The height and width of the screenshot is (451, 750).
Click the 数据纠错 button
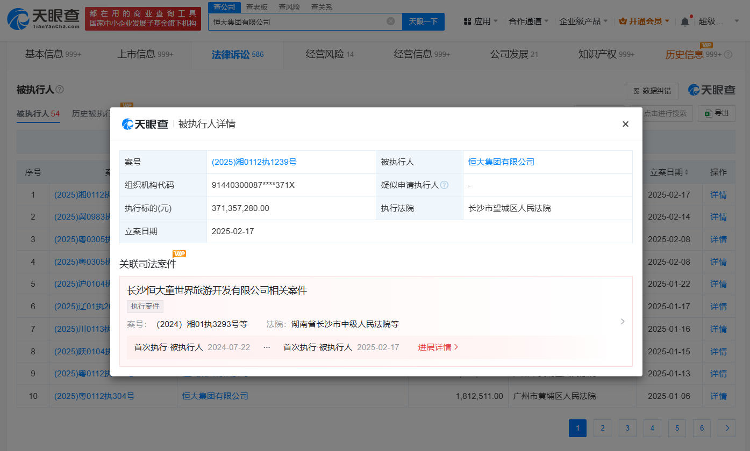tap(652, 91)
